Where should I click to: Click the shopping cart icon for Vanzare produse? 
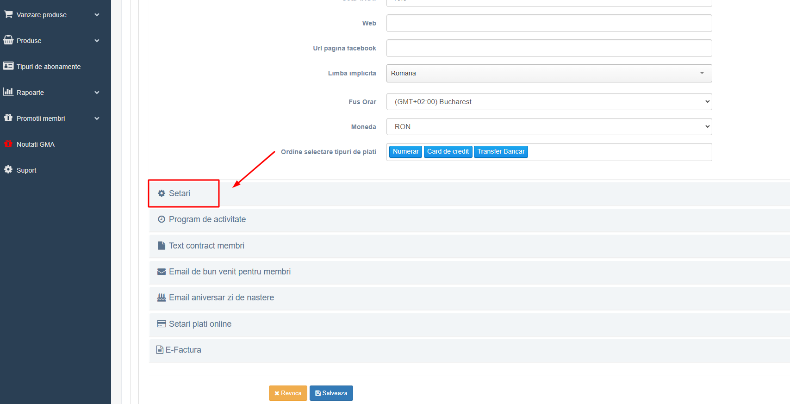click(x=8, y=14)
